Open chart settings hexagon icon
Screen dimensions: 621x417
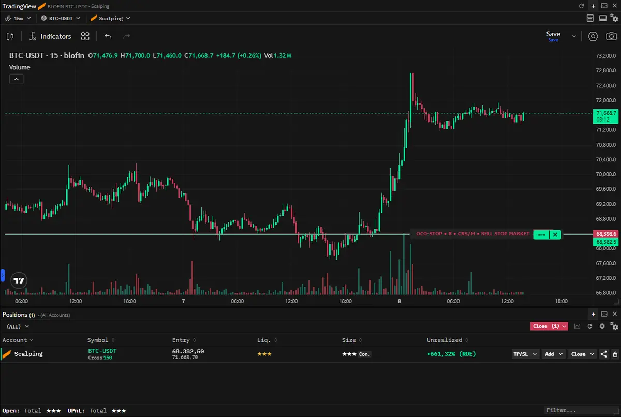593,36
